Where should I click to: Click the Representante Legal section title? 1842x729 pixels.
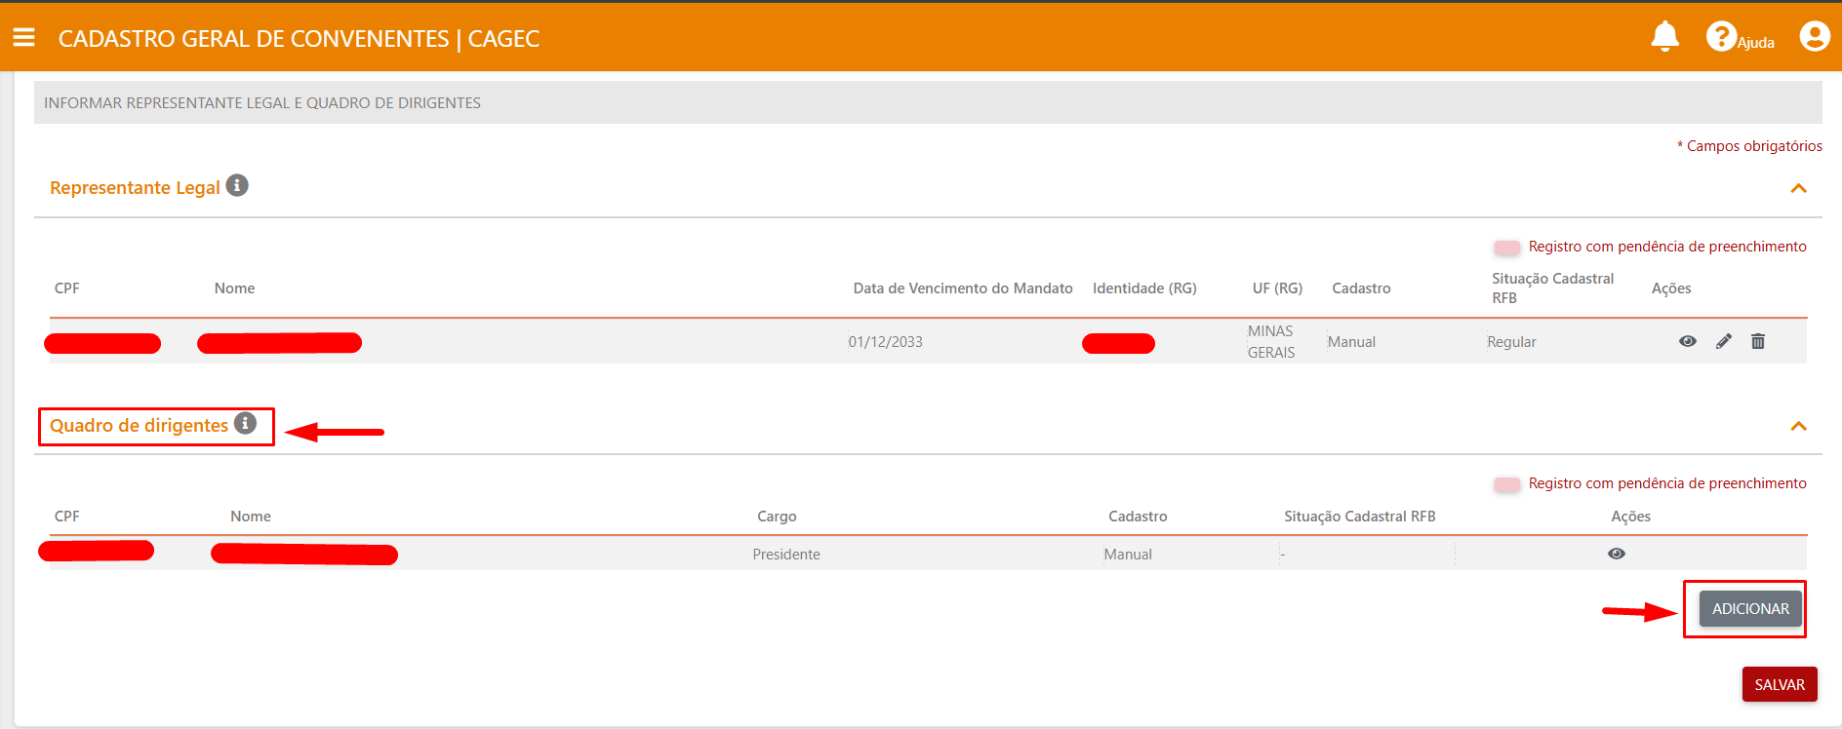point(135,188)
